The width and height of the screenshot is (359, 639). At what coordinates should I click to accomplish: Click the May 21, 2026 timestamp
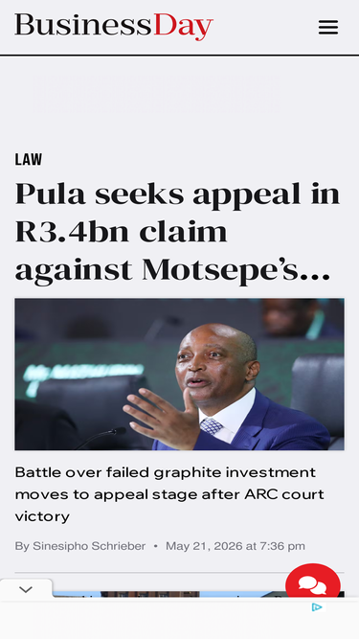click(x=236, y=546)
